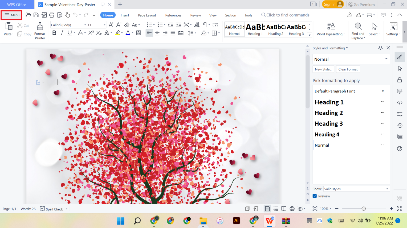Image resolution: width=407 pixels, height=228 pixels.
Task: Start a bulleted list
Action: coord(149,25)
